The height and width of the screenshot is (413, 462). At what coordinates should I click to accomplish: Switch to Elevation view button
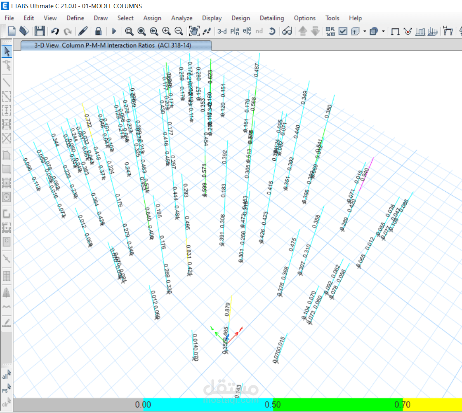click(x=247, y=31)
